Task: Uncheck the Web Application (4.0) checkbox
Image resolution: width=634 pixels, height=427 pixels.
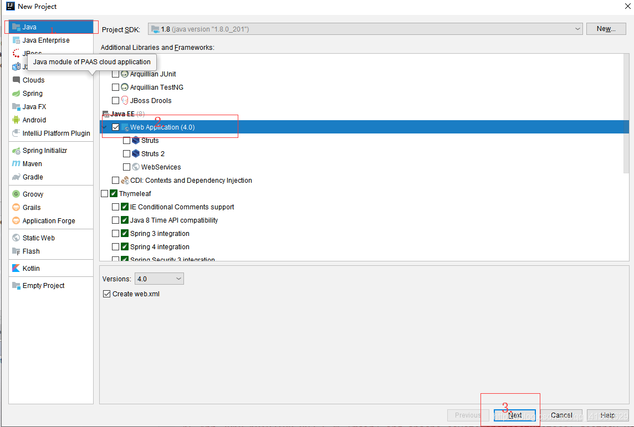Action: (x=116, y=127)
